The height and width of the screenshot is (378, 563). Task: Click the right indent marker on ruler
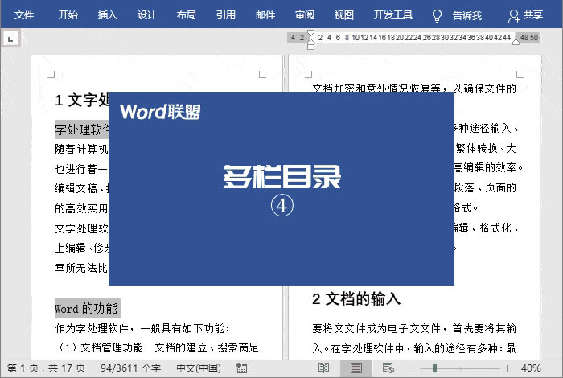516,42
